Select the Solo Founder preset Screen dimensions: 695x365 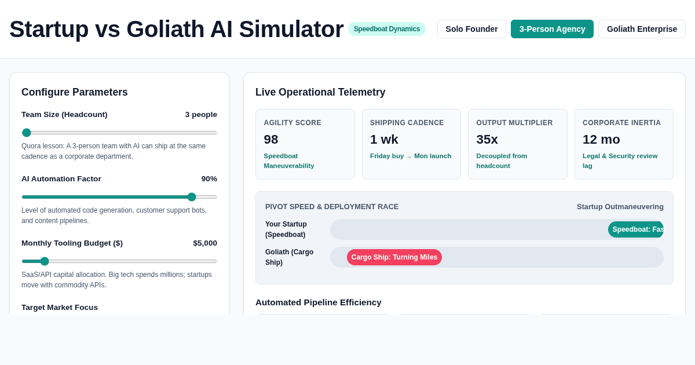(471, 29)
